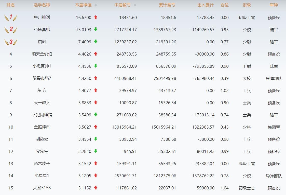This screenshot has height=195, width=286.
Task: Click the 本届盈亏 column header label
Action: pos(122,5)
